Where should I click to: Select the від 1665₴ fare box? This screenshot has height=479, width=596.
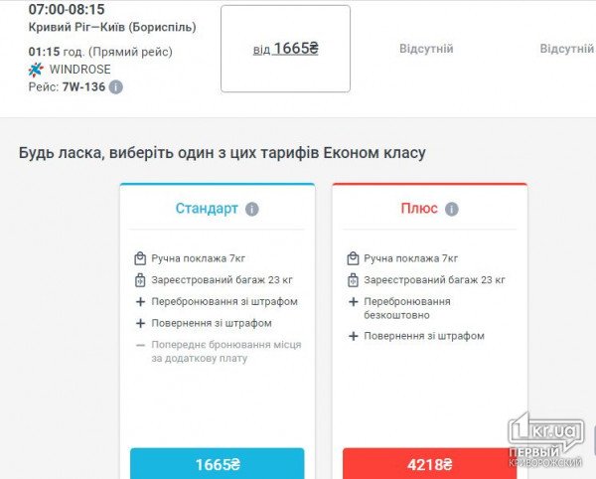pyautogui.click(x=285, y=49)
